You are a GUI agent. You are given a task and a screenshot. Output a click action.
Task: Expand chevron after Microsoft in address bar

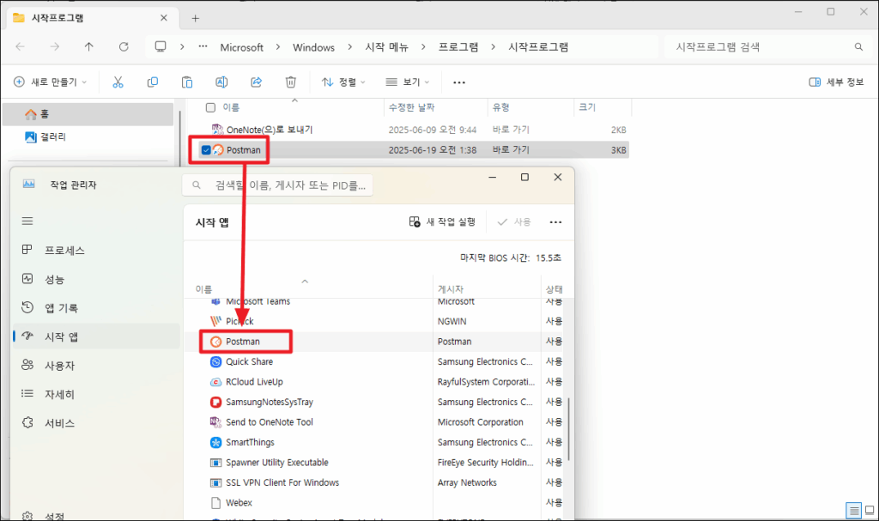(x=278, y=47)
